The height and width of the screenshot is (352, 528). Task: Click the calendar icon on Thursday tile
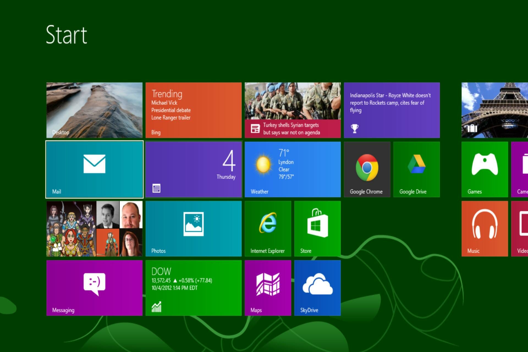[156, 188]
